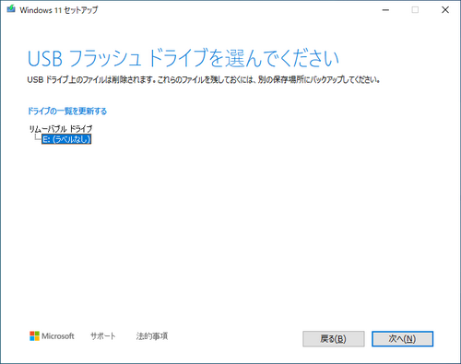Click the empty drive list area
This screenshot has width=461, height=364.
pyautogui.click(x=230, y=230)
